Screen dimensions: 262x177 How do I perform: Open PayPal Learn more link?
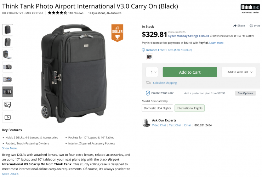point(216,43)
